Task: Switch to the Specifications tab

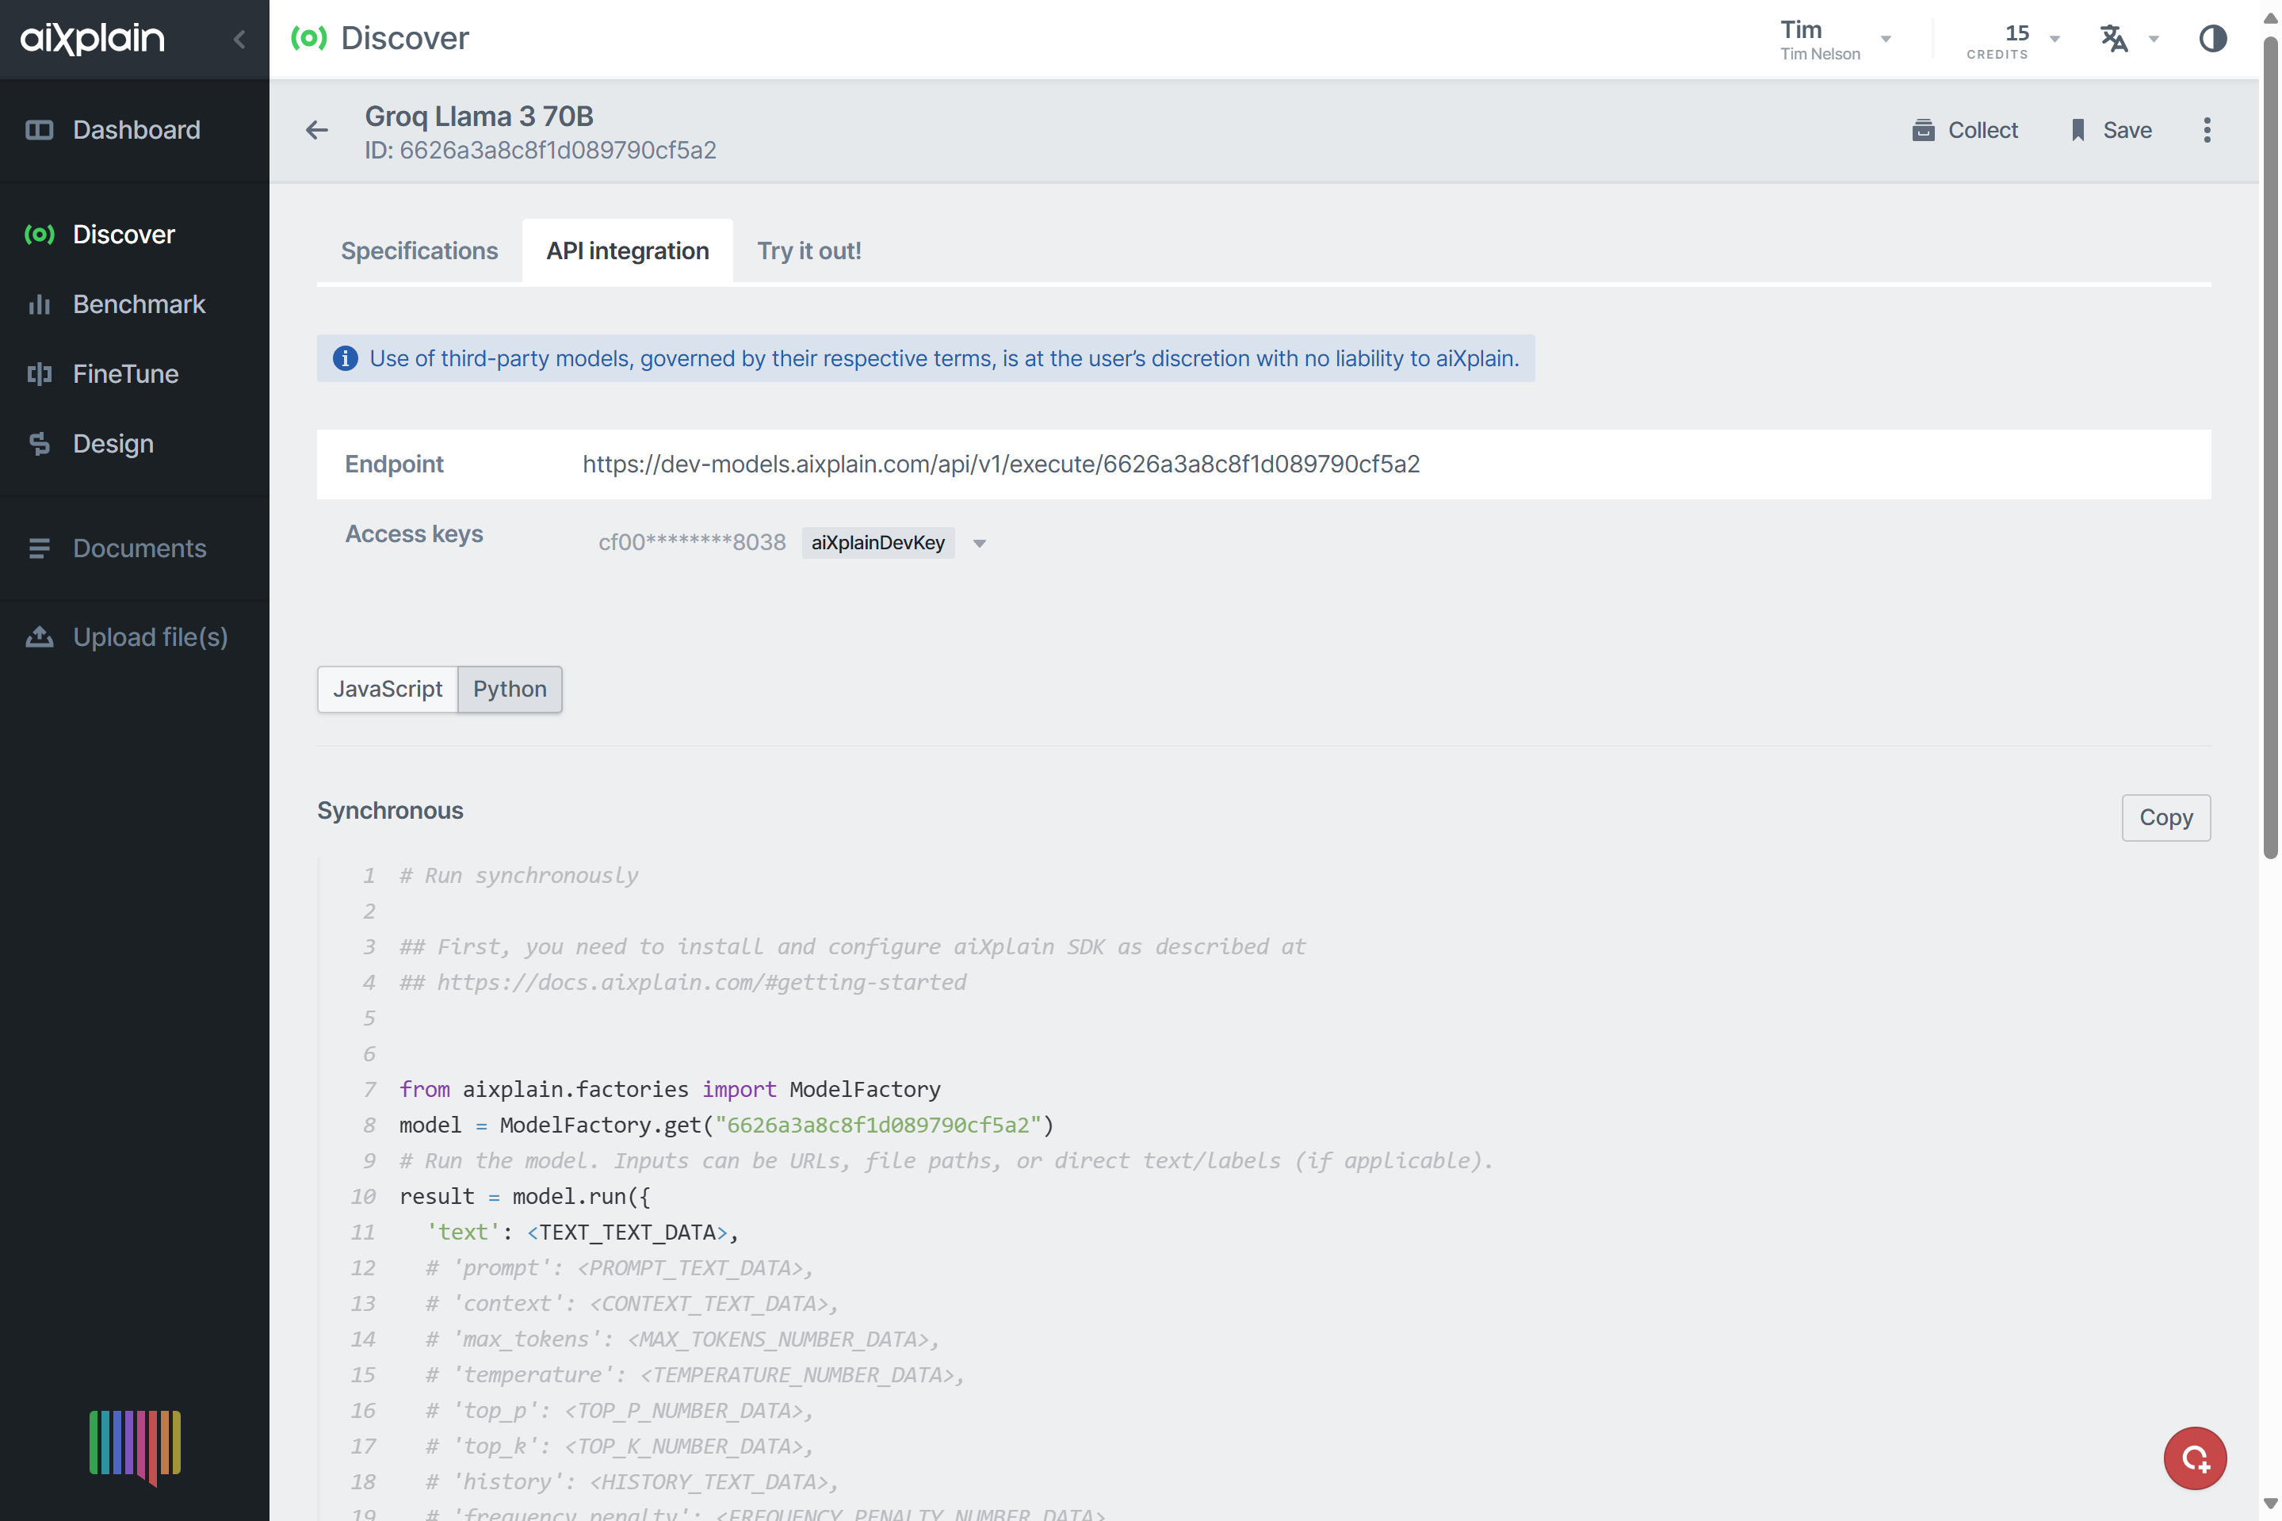Action: tap(419, 250)
